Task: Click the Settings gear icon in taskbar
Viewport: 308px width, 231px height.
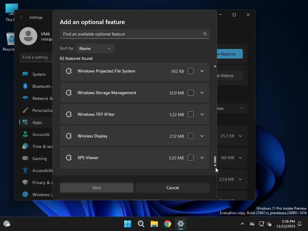Action: click(180, 224)
